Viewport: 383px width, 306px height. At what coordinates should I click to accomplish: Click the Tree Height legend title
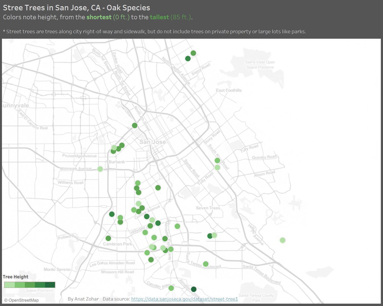point(16,277)
